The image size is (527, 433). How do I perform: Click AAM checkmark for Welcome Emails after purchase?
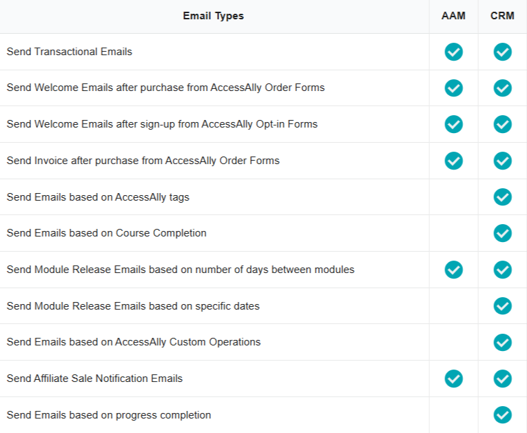(453, 88)
